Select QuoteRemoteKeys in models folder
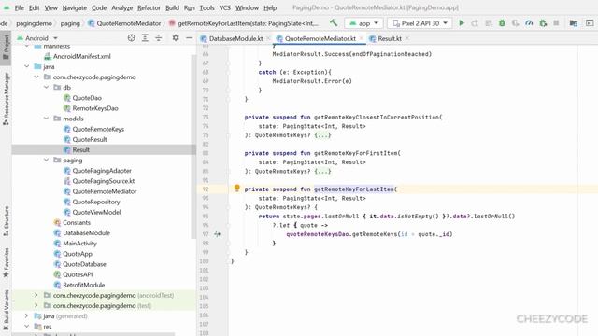Image resolution: width=598 pixels, height=336 pixels. 98,129
